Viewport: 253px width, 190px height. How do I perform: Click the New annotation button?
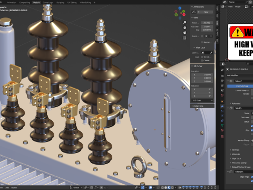coord(205,12)
